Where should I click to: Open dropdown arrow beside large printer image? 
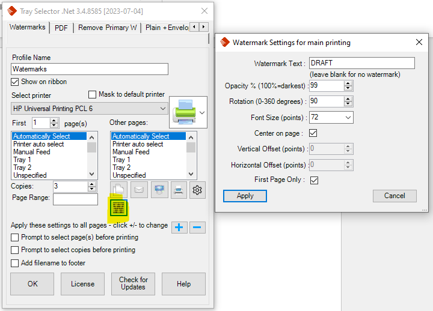(201, 112)
